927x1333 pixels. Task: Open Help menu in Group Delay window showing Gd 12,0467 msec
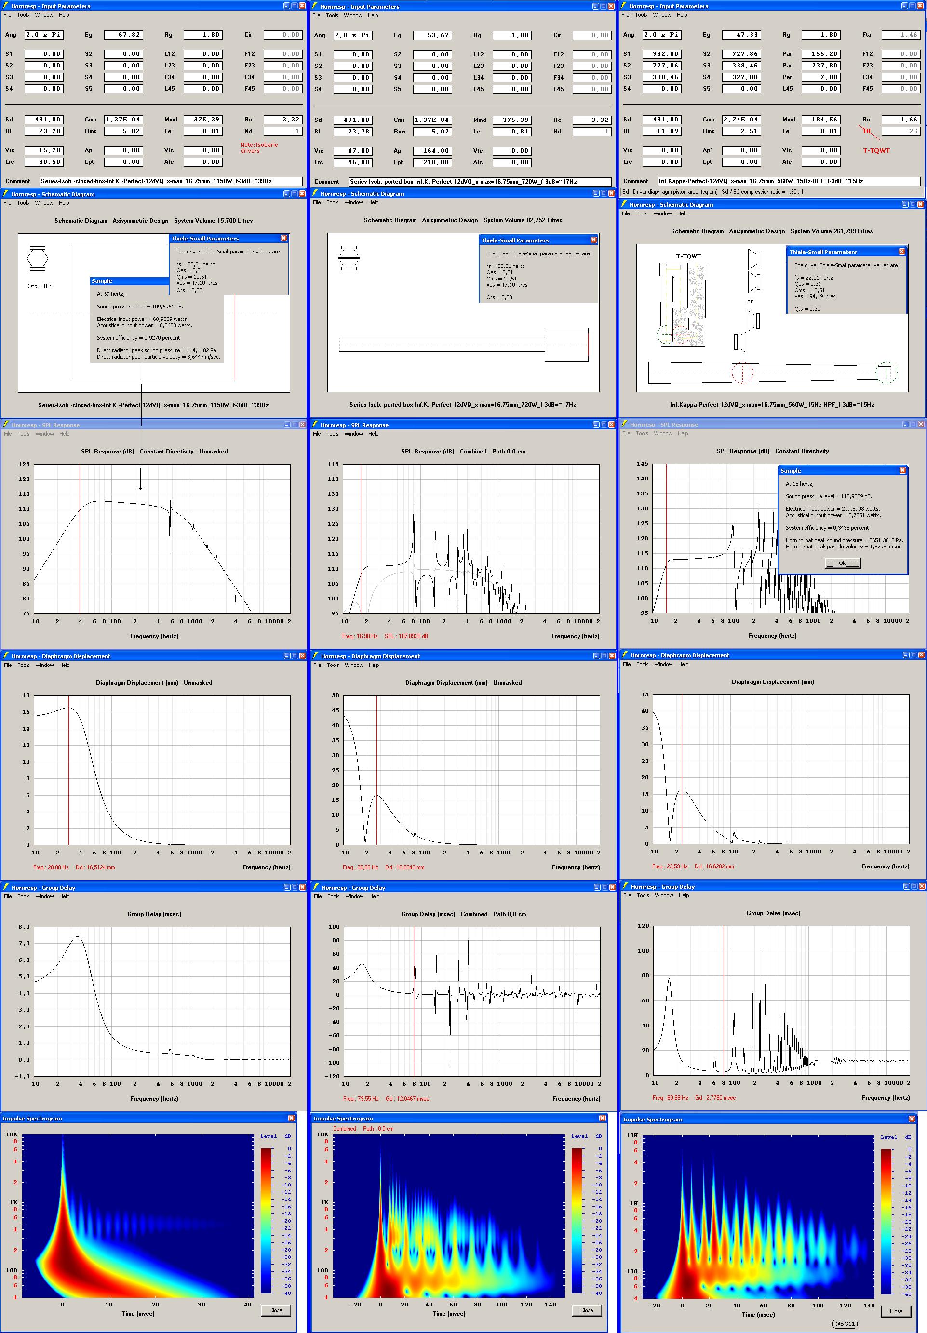point(375,896)
